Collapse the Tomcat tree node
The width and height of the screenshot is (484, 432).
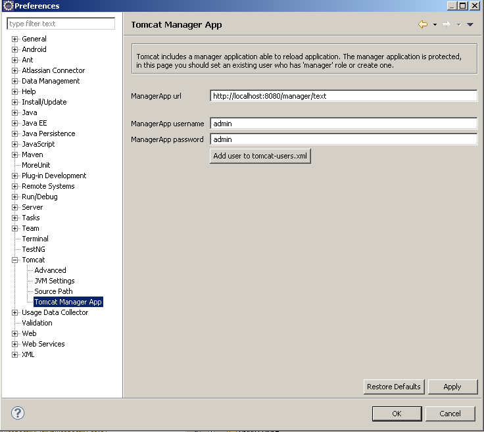point(14,260)
